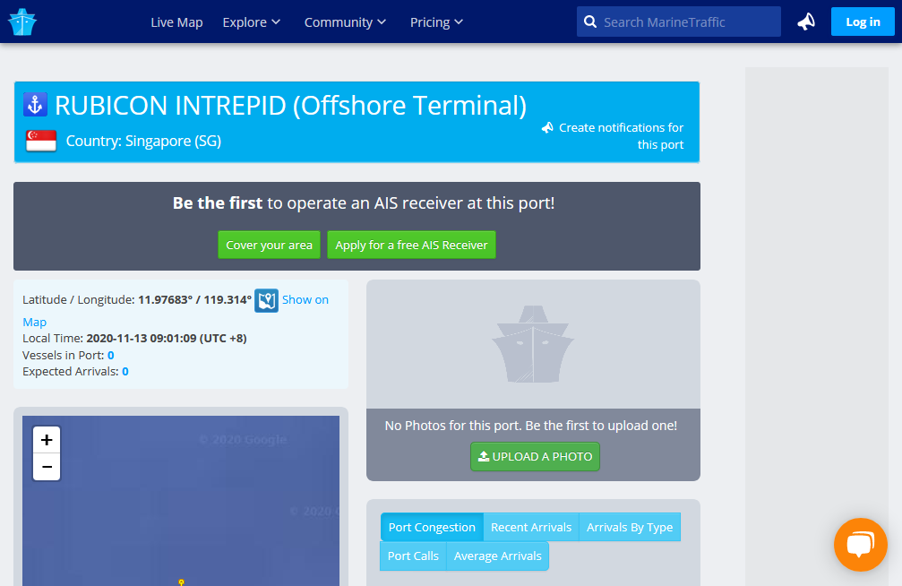Open the Live Map page
The image size is (902, 586).
[176, 22]
